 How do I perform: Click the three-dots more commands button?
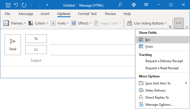[179, 23]
